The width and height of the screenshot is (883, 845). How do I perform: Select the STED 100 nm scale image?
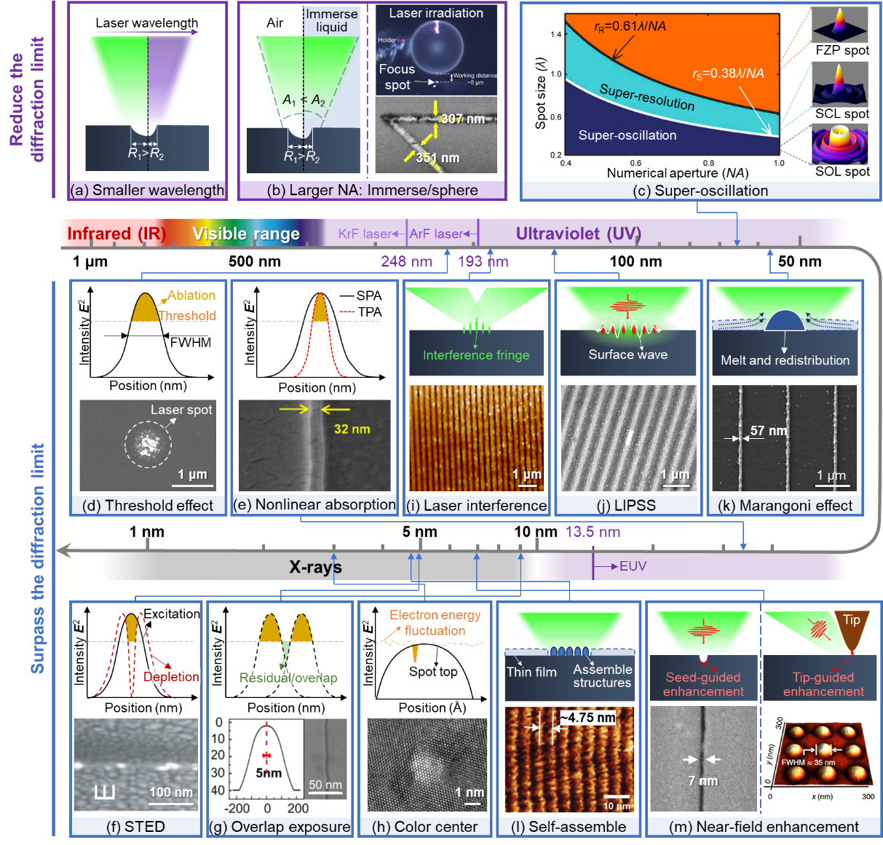tap(136, 765)
